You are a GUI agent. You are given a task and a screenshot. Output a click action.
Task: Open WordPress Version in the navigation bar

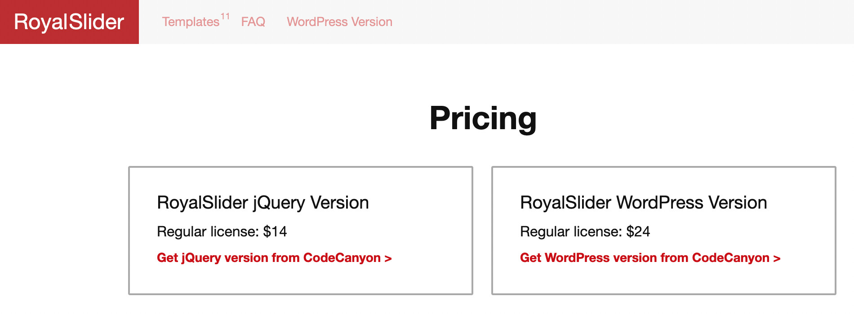[x=339, y=22]
